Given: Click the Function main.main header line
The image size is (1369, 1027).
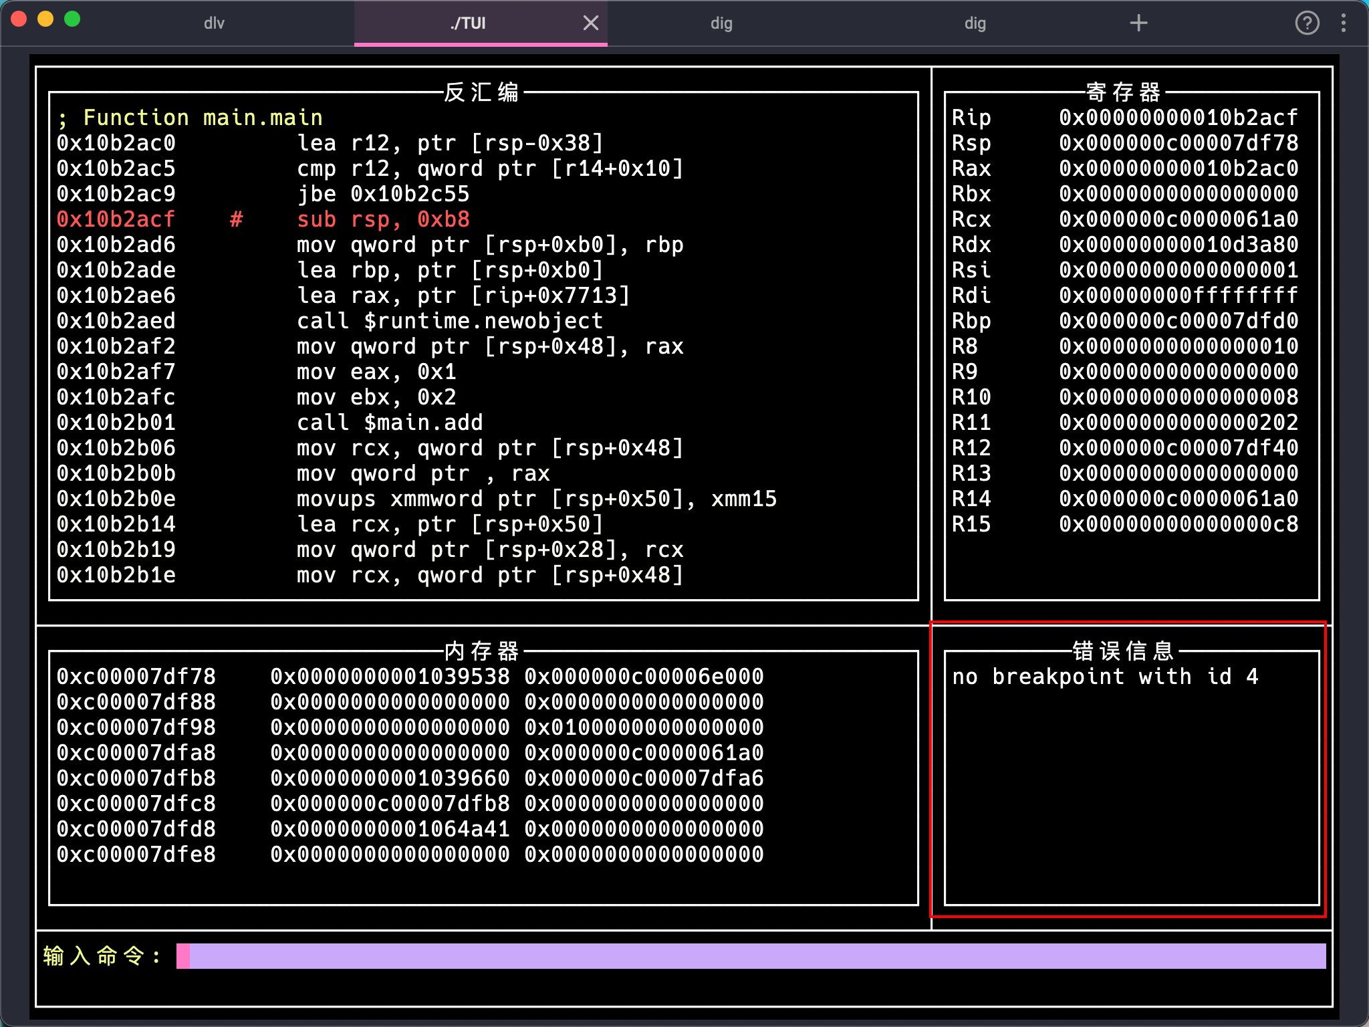Looking at the screenshot, I should click(190, 118).
